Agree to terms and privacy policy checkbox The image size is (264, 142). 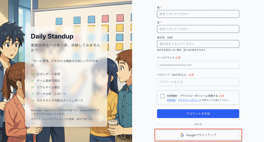[x=162, y=96]
